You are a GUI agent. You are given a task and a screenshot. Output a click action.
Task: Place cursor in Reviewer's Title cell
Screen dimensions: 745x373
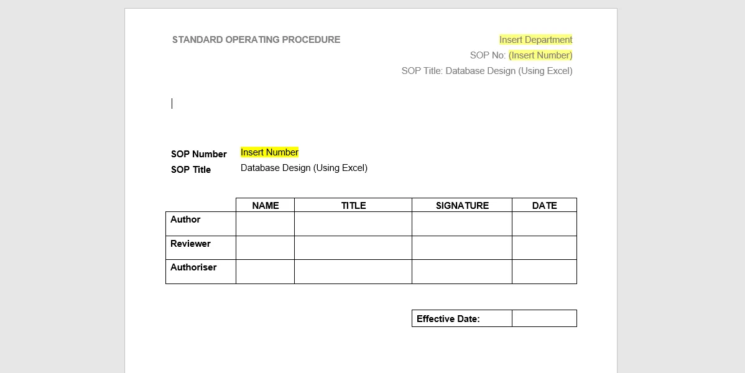(x=353, y=247)
